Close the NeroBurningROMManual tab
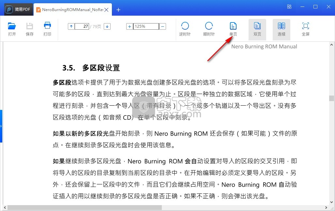 [106, 9]
